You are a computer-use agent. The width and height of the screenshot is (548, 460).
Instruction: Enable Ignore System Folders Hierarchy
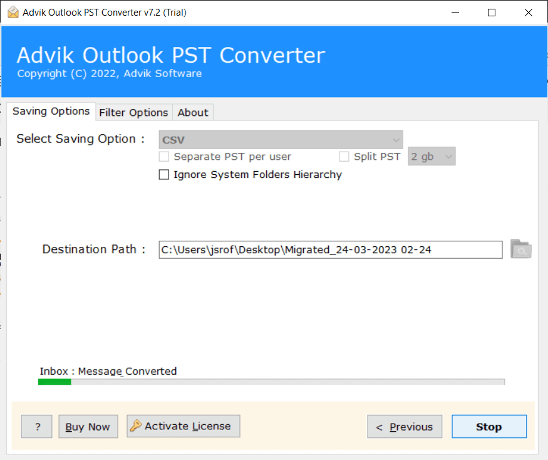pyautogui.click(x=163, y=174)
